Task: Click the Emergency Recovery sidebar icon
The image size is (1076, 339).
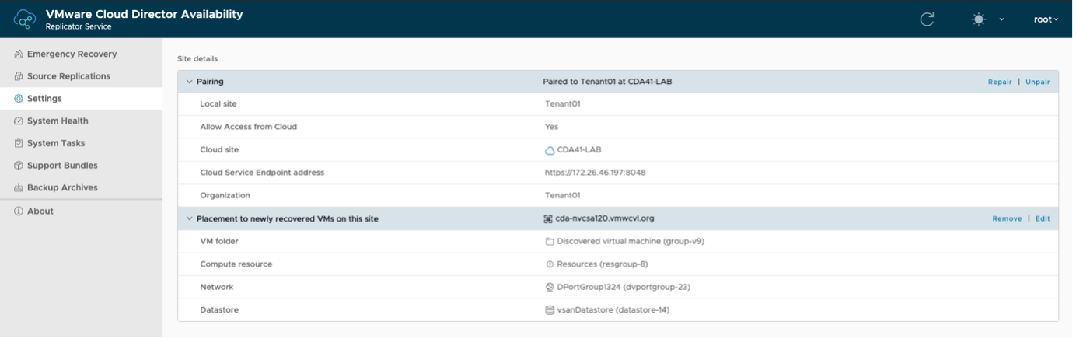Action: click(x=19, y=54)
